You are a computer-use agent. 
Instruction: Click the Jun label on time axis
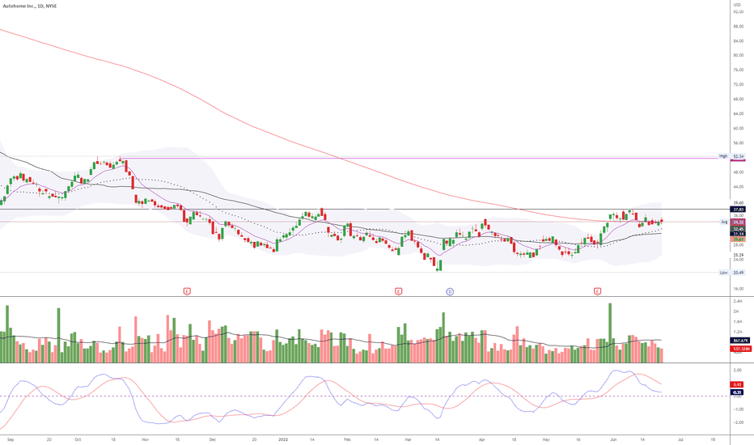pos(613,439)
